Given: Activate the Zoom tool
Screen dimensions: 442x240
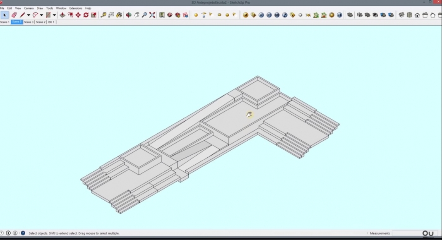Looking at the screenshot, I should click(x=144, y=15).
